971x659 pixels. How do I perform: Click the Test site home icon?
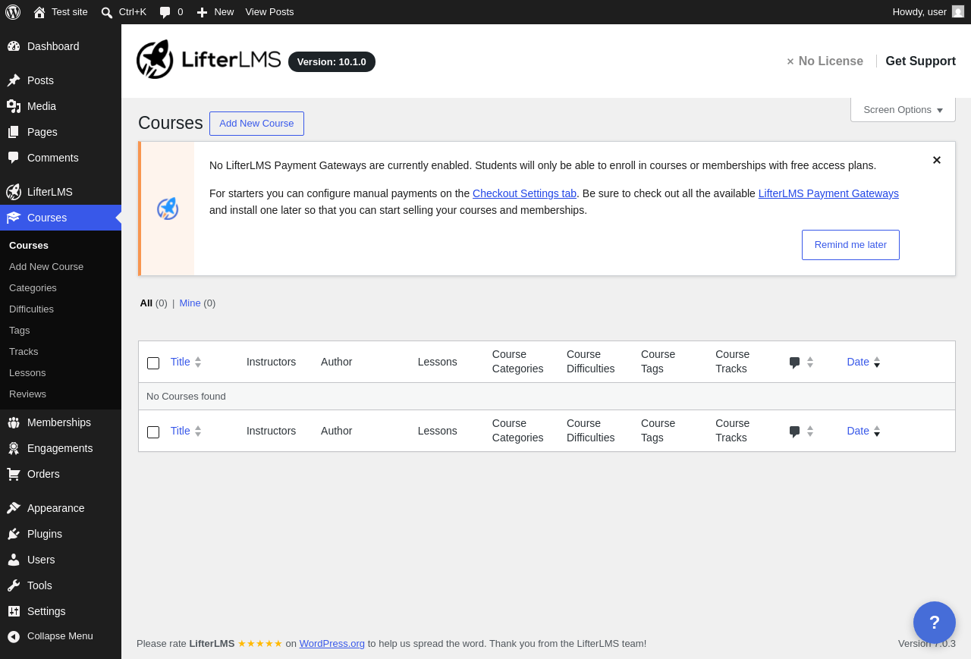pos(39,12)
